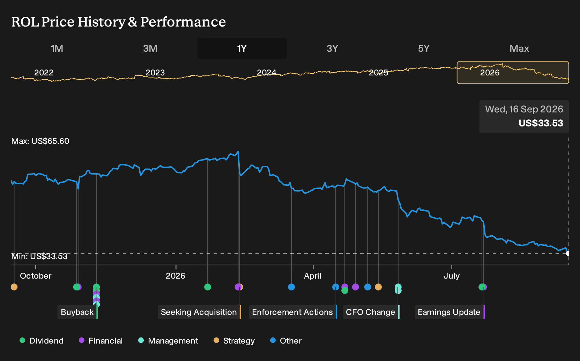Toggle the Financial legend filter
Image resolution: width=580 pixels, height=361 pixels.
[x=101, y=341]
